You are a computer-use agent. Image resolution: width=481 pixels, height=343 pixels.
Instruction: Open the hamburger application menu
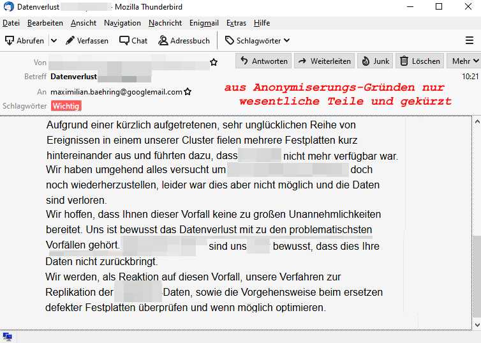pos(470,40)
